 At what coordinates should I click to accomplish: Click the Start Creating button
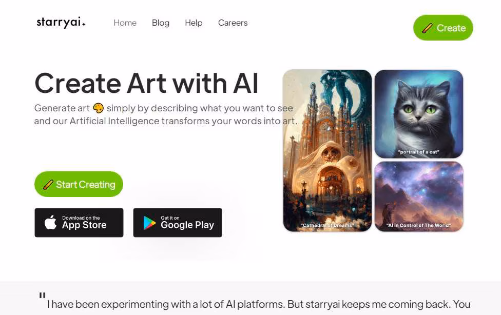pyautogui.click(x=79, y=184)
